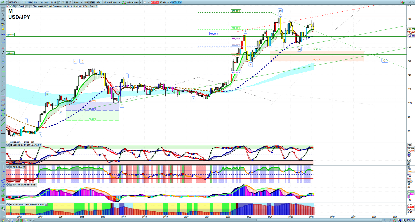The image size is (415, 222).
Task: Select the plain T text tool
Action: click(x=3, y=57)
